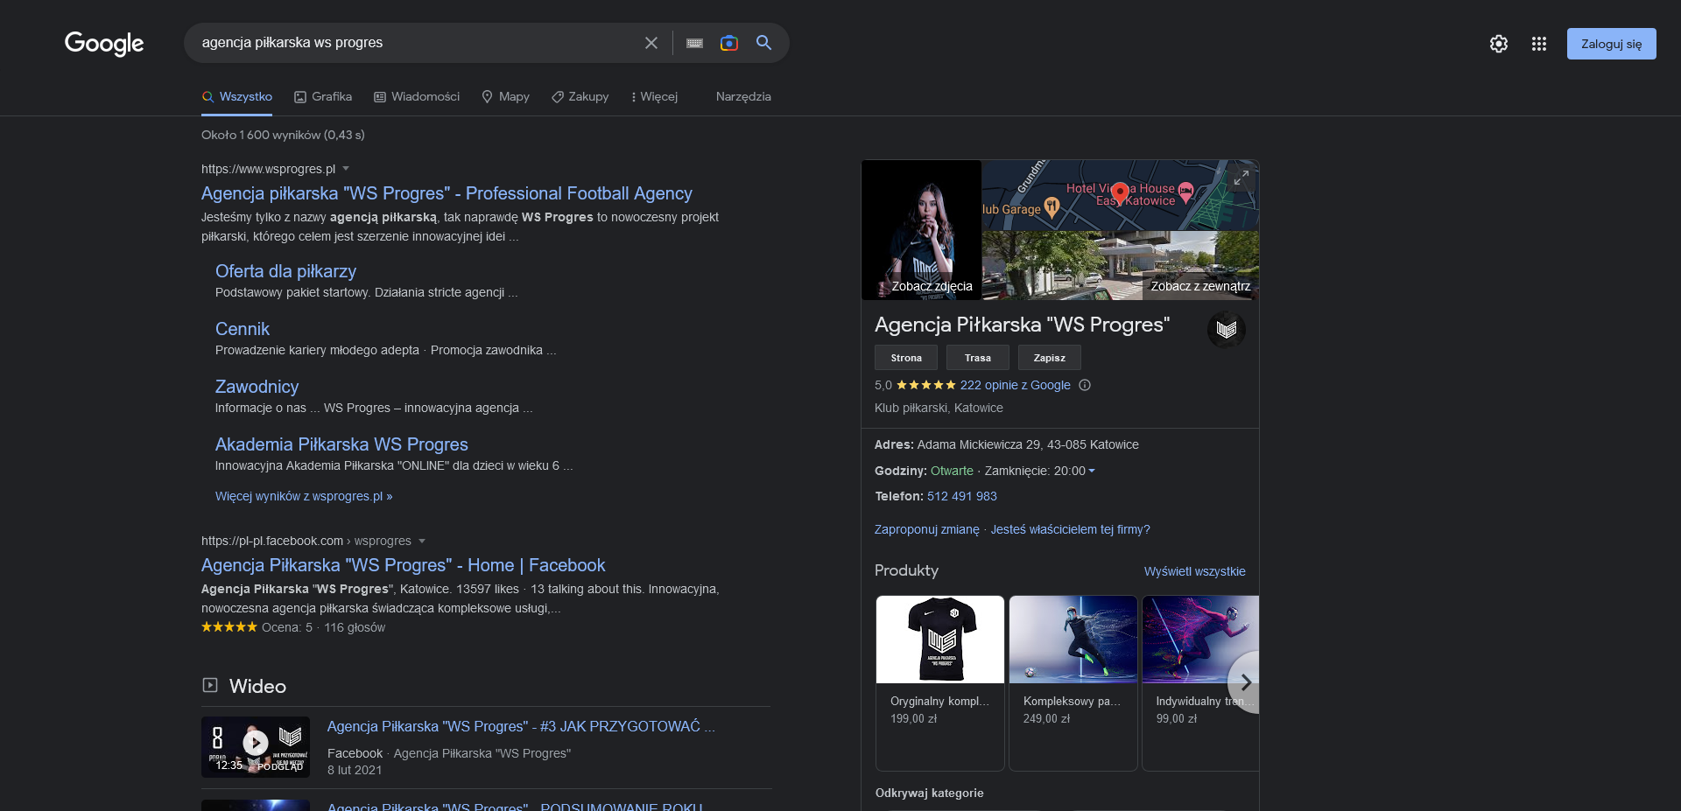Viewport: 1681px width, 811px height.
Task: Click the info icon next to reviews
Action: click(x=1085, y=385)
